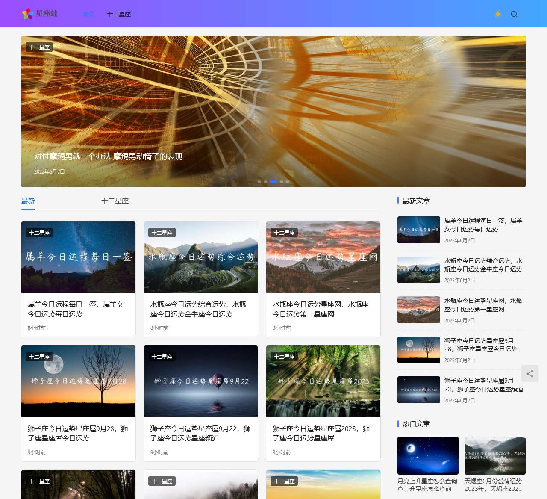This screenshot has width=547, height=499.
Task: Select the active third carousel indicator dot
Action: tap(273, 182)
